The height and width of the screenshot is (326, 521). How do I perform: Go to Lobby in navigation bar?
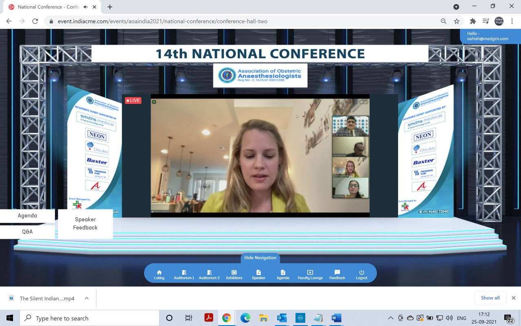click(x=159, y=275)
